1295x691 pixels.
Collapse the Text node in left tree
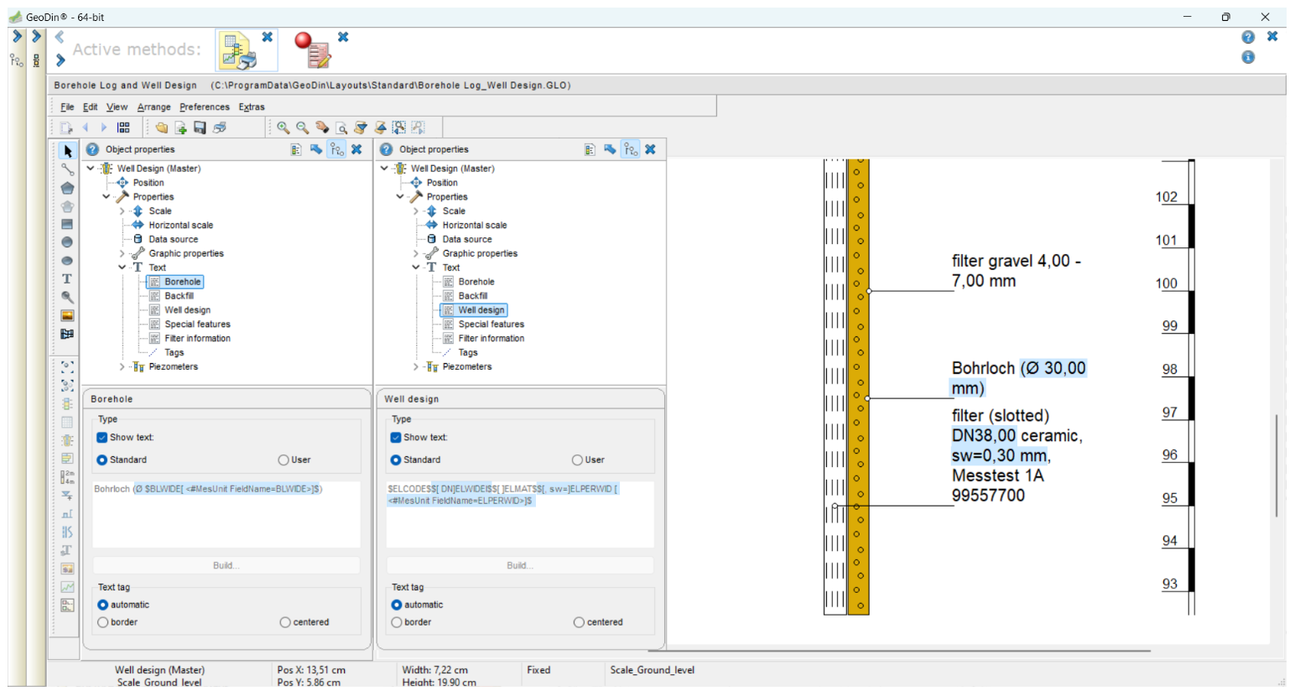(122, 268)
